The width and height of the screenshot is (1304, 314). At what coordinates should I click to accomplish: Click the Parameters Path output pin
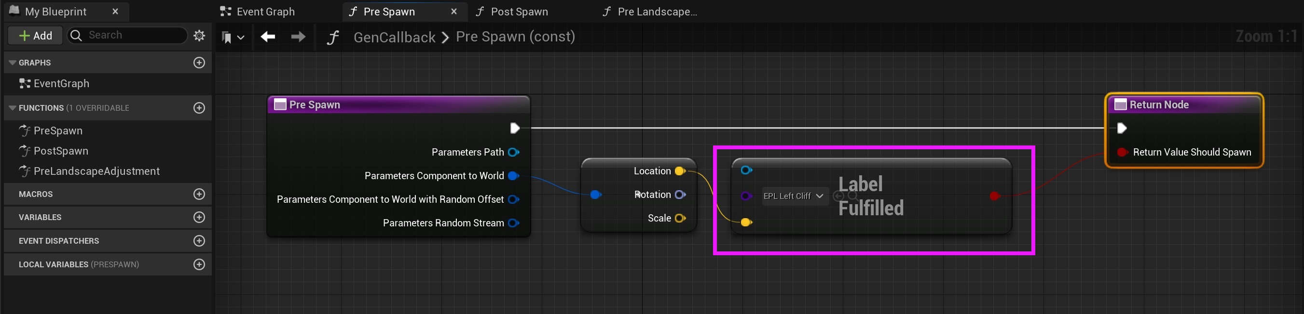pos(514,152)
